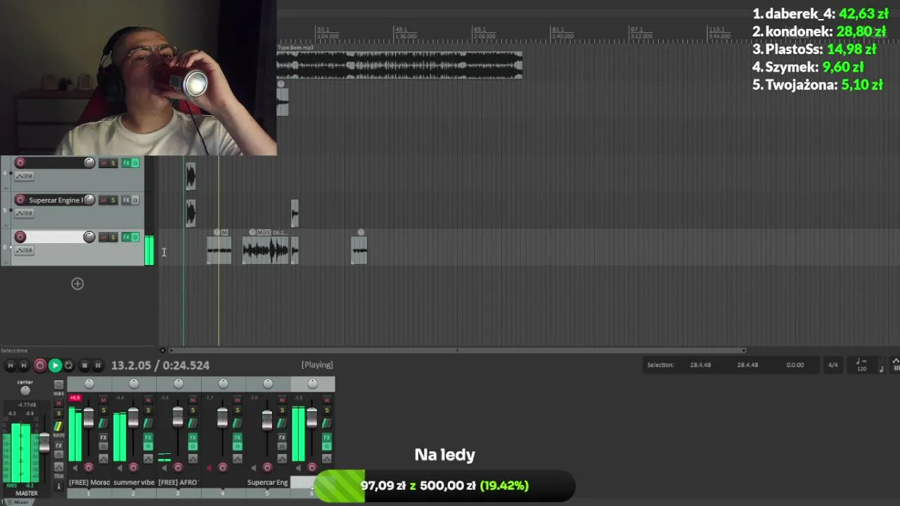This screenshot has width=900, height=506.
Task: Open TRIM envelope button on track 4
Action: coord(25,176)
